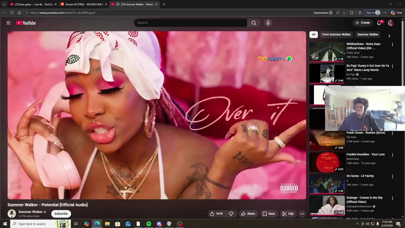Create a video with the Create button
Image resolution: width=405 pixels, height=228 pixels.
click(x=362, y=23)
